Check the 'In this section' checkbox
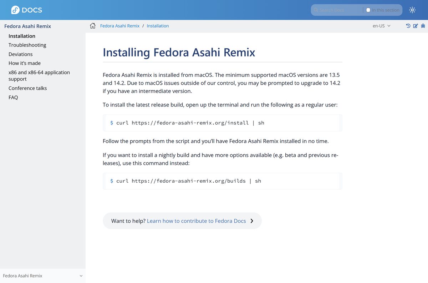This screenshot has height=283, width=428. (x=368, y=10)
